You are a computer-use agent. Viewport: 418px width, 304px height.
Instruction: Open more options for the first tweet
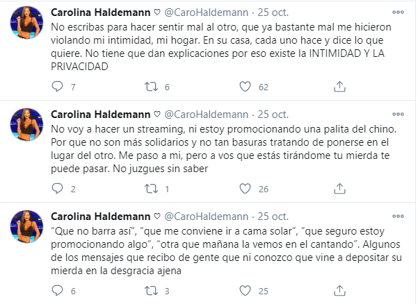coord(397,13)
